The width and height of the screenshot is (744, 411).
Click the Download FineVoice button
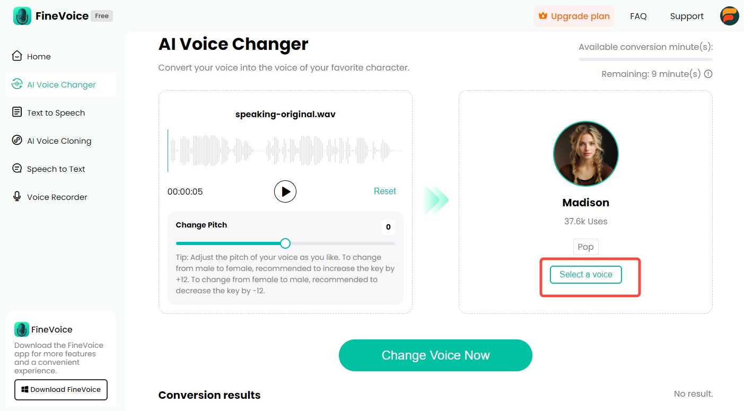point(61,390)
